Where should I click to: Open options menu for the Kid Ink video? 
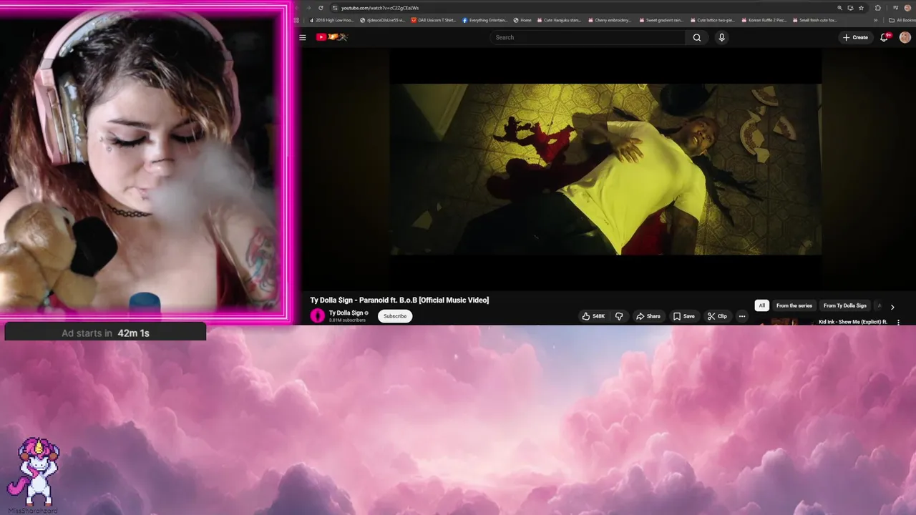point(898,323)
